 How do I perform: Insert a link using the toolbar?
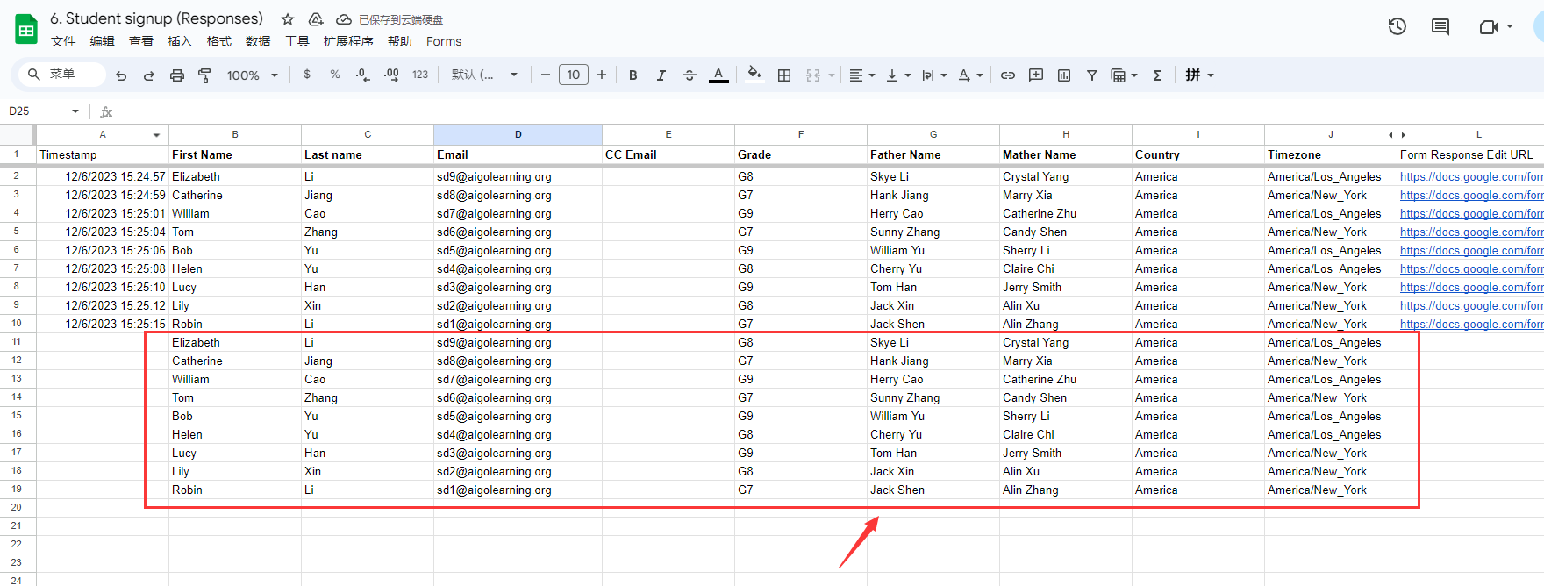point(1008,75)
